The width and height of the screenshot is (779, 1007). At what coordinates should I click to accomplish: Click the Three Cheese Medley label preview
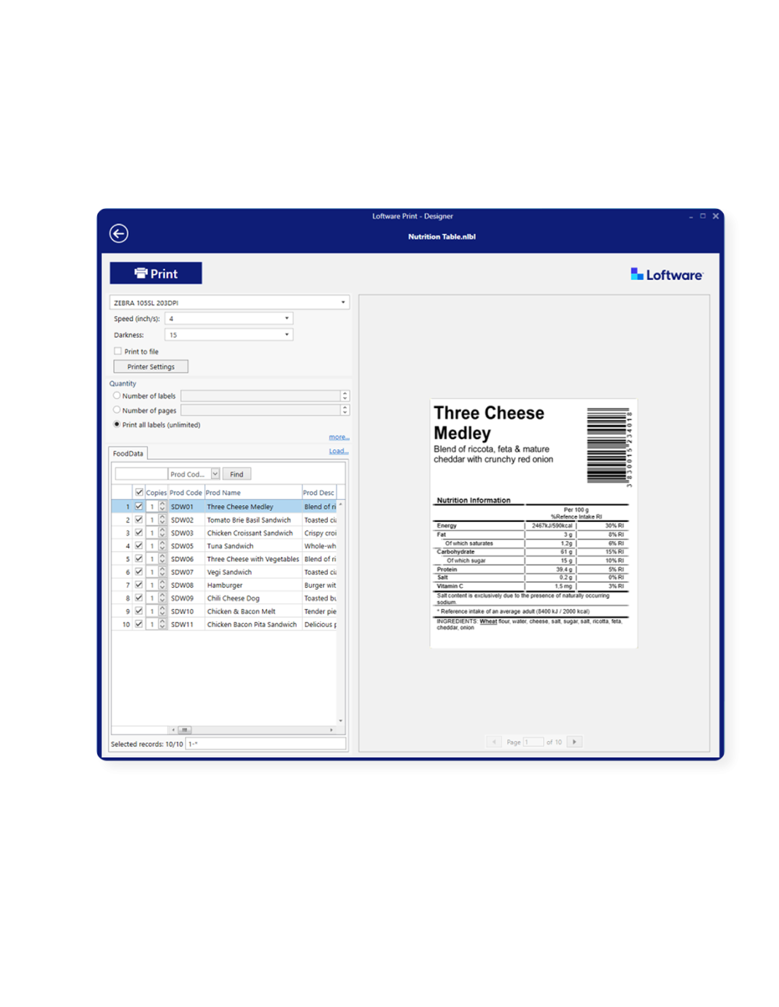point(533,523)
